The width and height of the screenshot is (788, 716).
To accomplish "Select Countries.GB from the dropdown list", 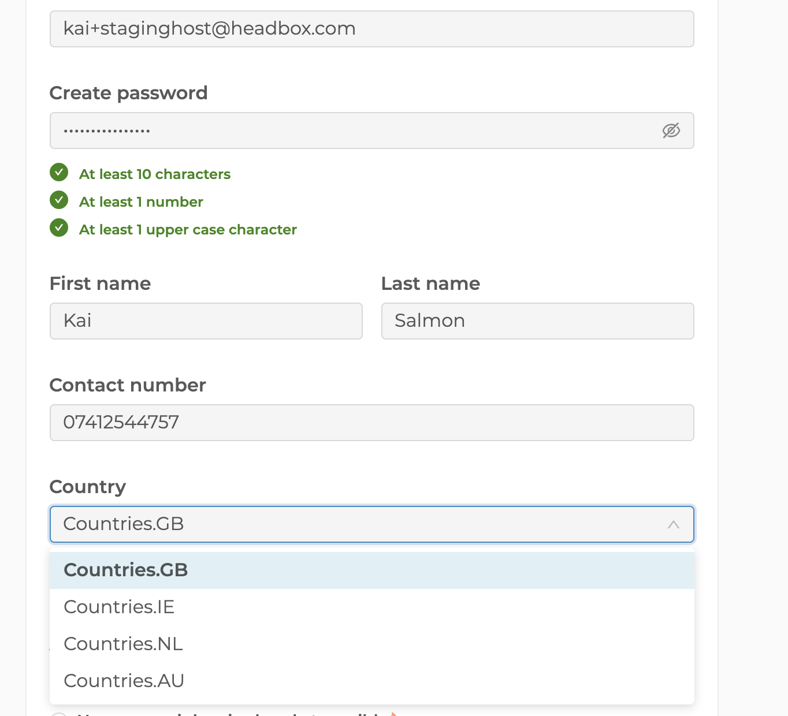I will 371,570.
